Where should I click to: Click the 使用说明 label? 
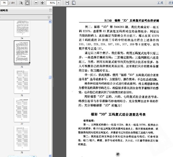89,121
